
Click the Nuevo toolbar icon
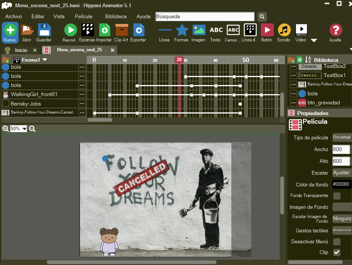[x=10, y=33]
